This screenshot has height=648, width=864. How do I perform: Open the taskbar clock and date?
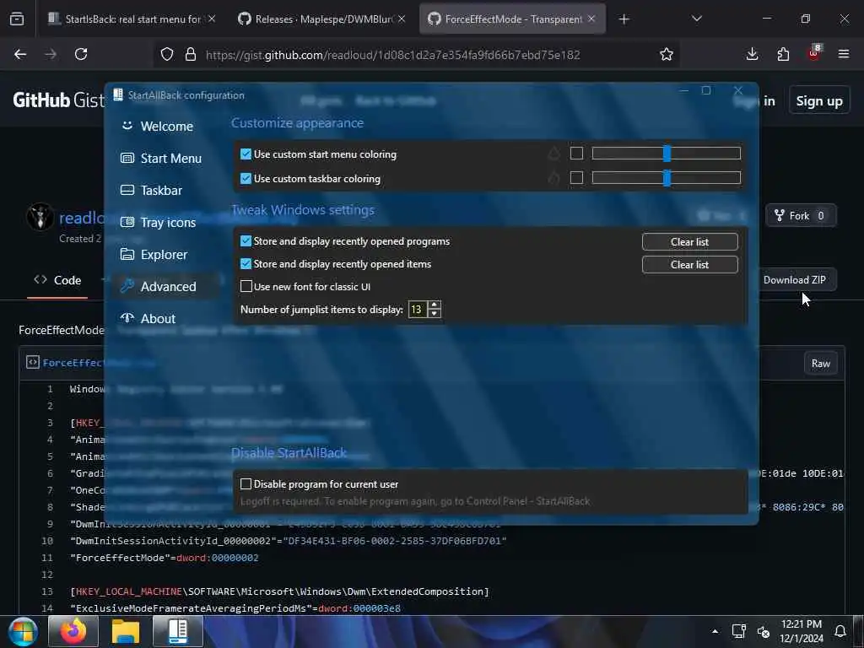[802, 631]
